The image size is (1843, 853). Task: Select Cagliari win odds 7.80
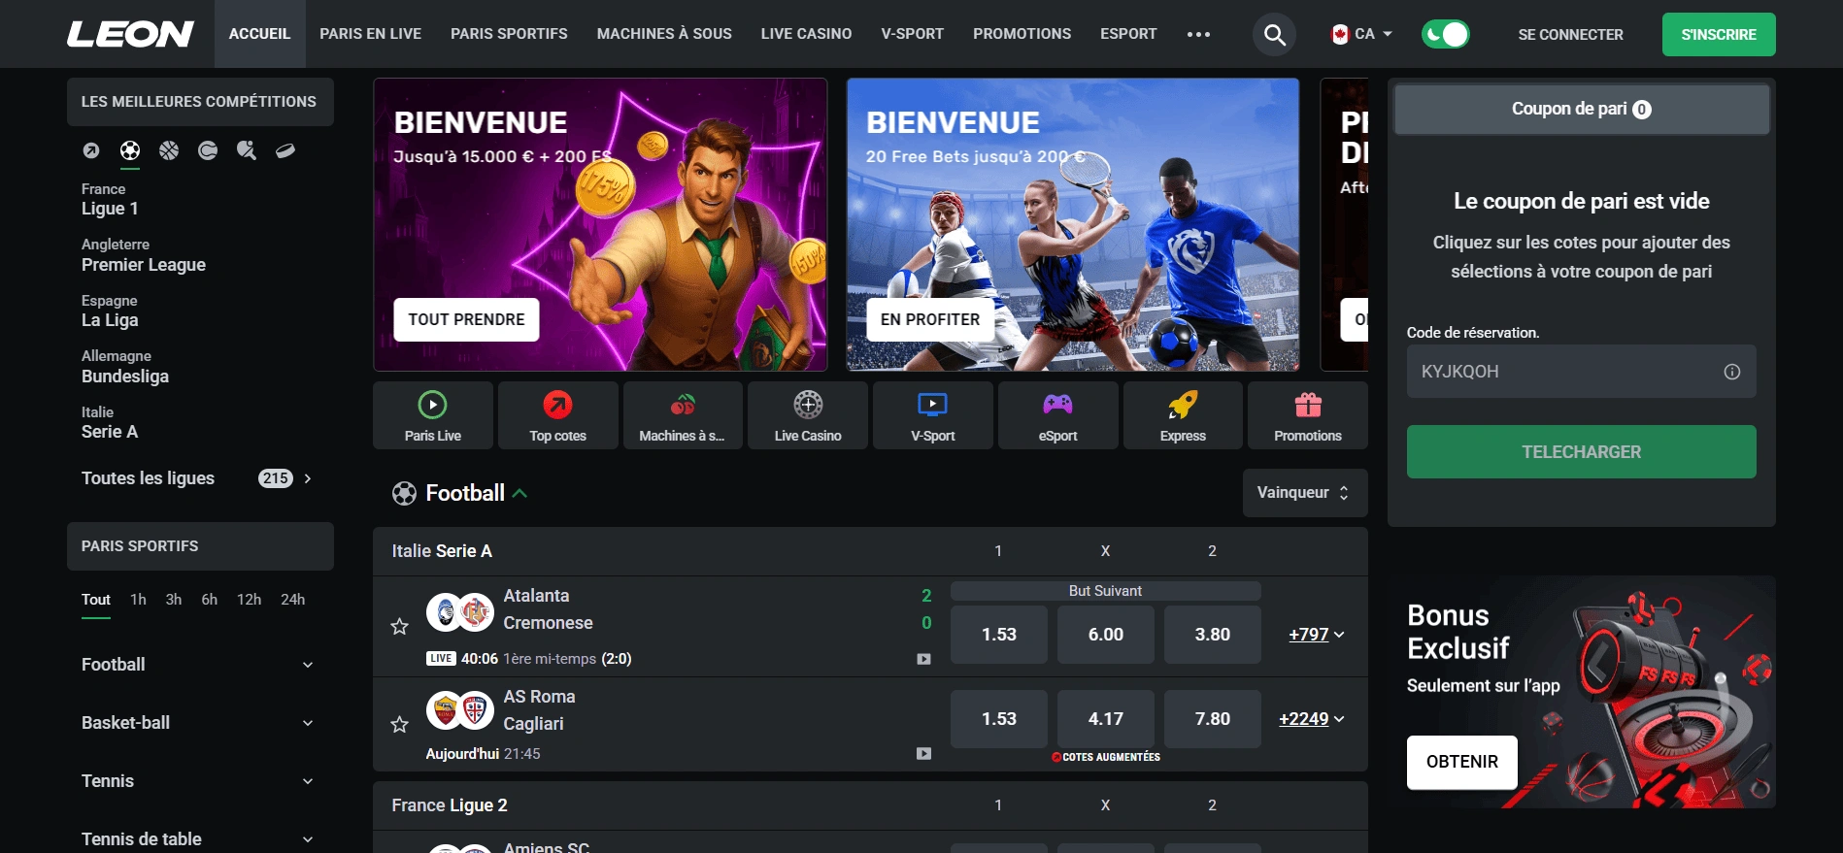1212,719
